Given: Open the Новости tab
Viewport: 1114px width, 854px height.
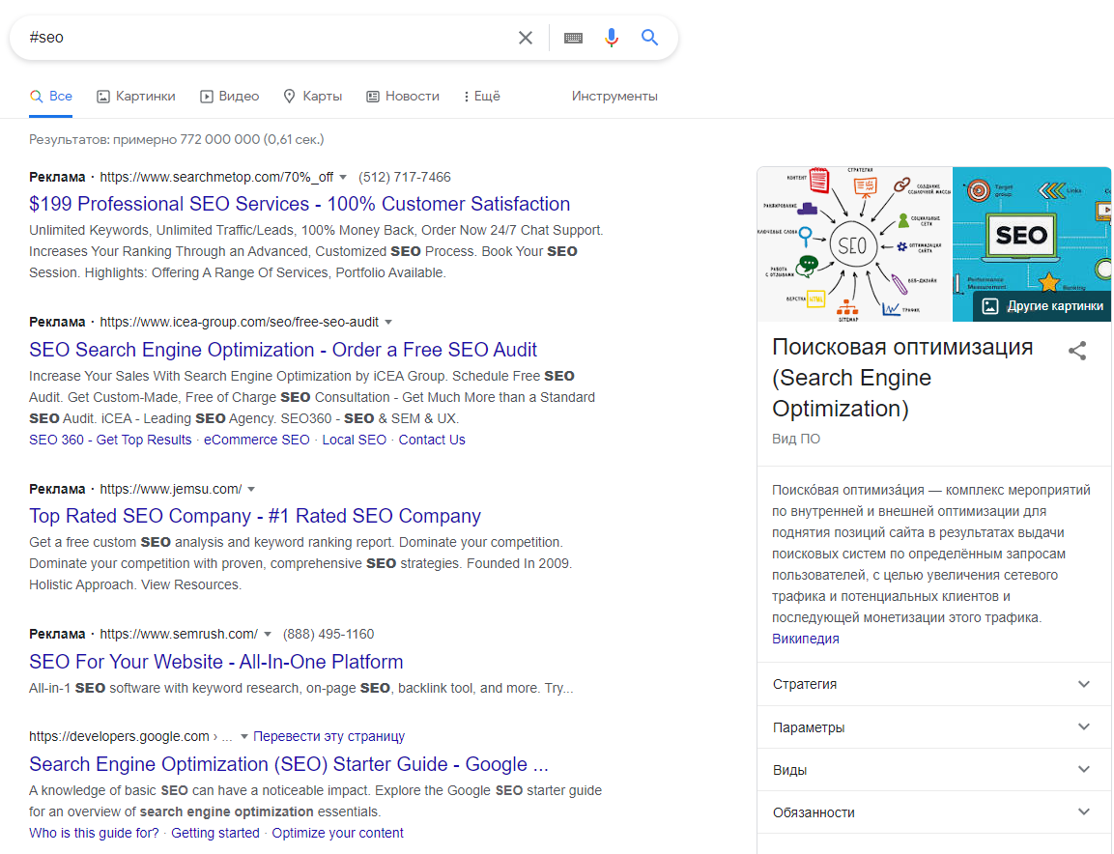Looking at the screenshot, I should [x=403, y=97].
